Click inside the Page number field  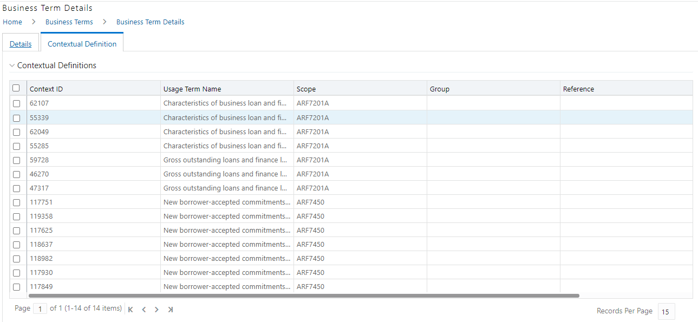[40, 308]
